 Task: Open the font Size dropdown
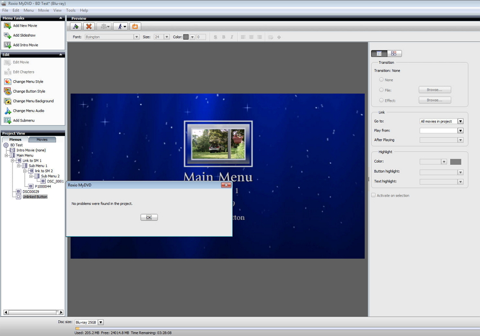tap(167, 37)
